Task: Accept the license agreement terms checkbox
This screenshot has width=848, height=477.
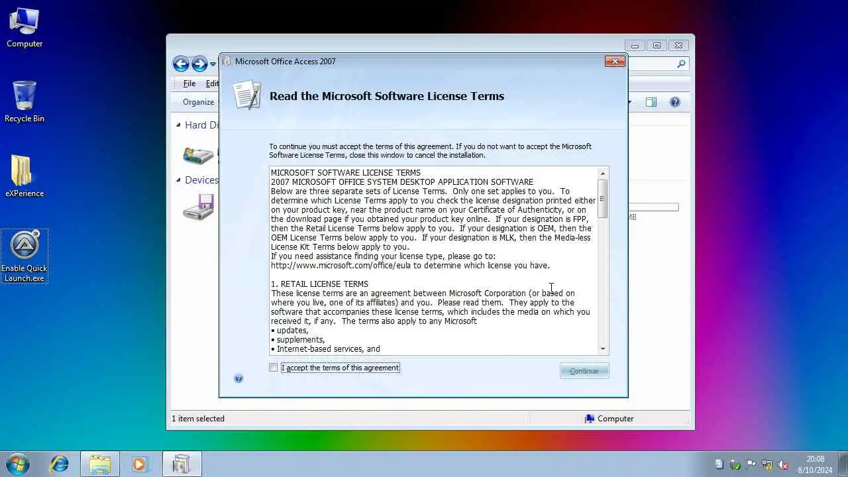Action: [x=273, y=368]
